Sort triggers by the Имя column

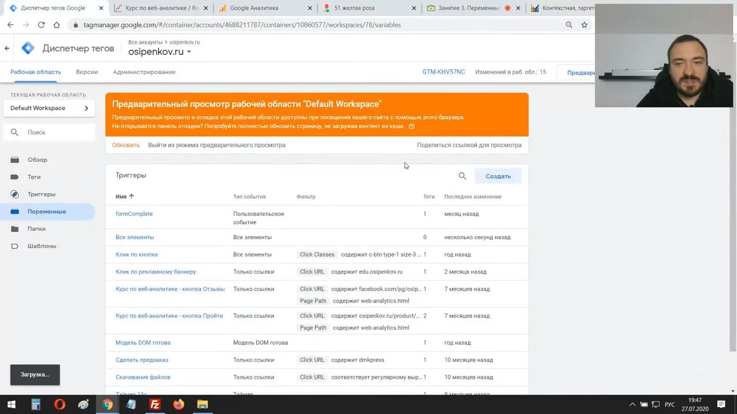point(124,197)
